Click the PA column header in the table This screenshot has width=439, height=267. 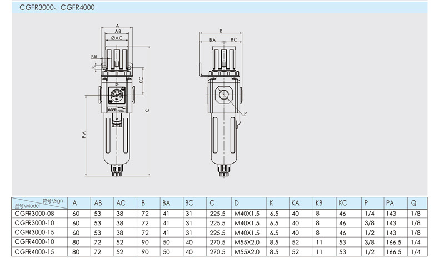pyautogui.click(x=391, y=203)
